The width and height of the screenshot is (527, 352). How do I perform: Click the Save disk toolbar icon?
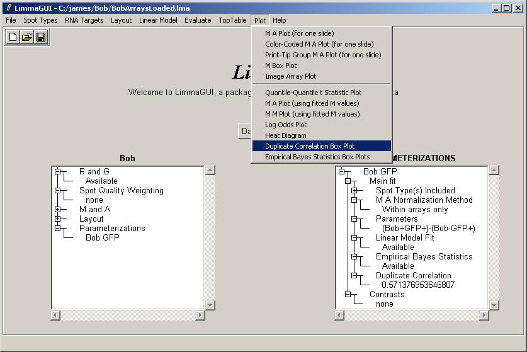click(40, 37)
